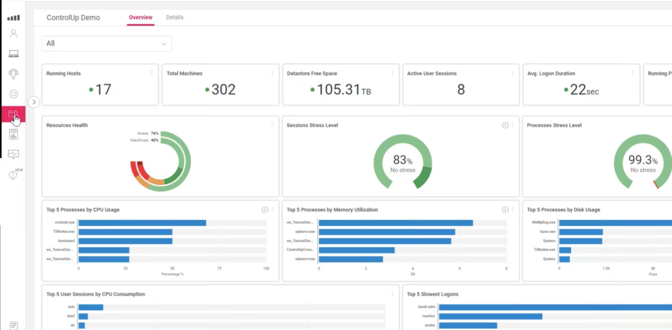Viewport: 672px width, 330px height.
Task: Open Running Hosts card options menu
Action: pyautogui.click(x=152, y=73)
